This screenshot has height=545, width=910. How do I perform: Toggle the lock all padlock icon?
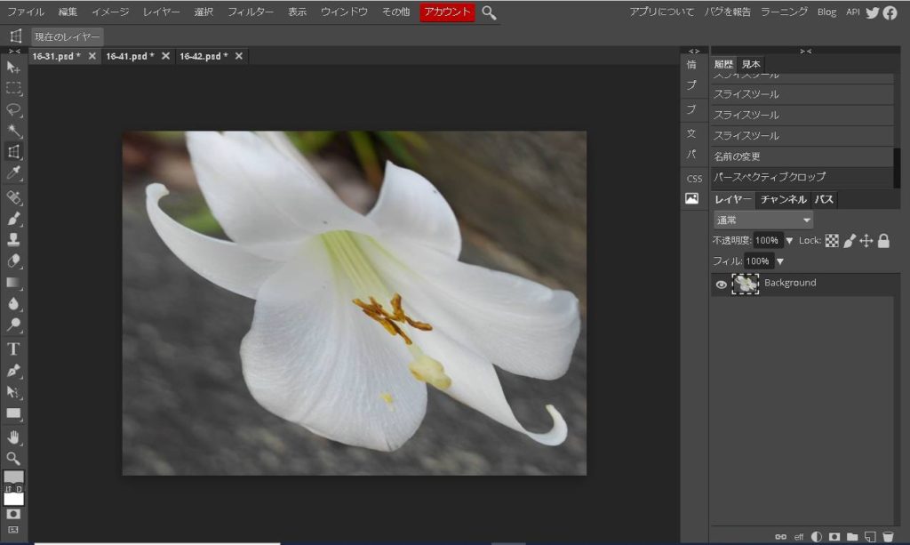coord(883,241)
